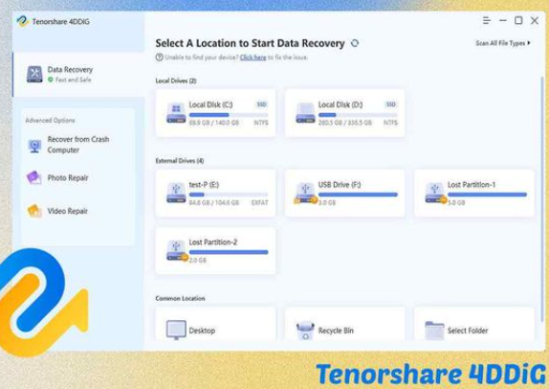549x389 pixels.
Task: Click the help question mark icon
Action: [x=160, y=57]
